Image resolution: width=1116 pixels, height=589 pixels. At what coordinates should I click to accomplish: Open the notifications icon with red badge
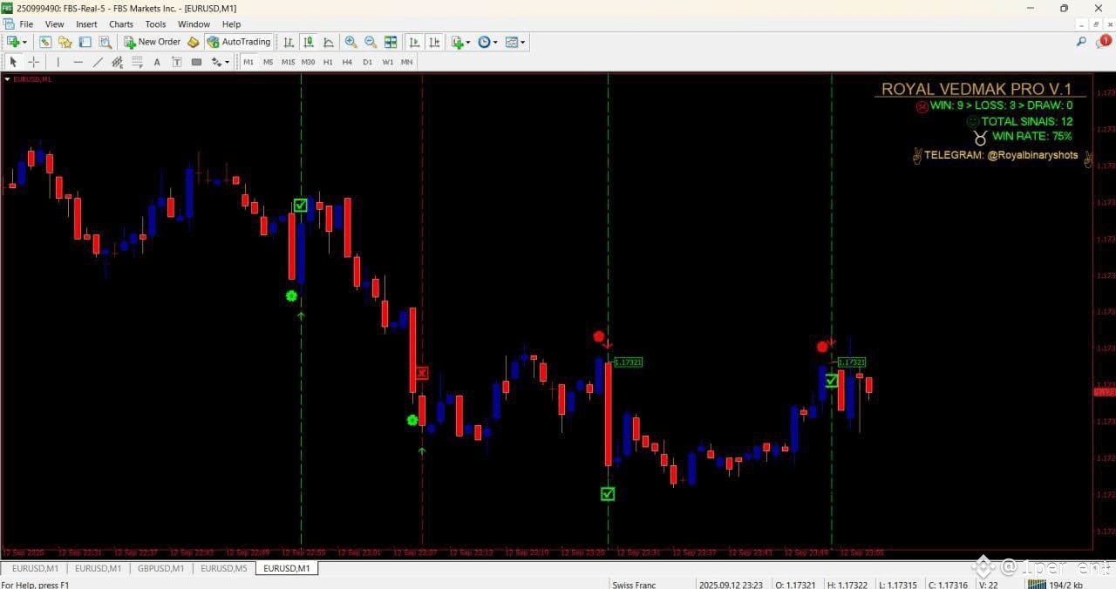(1103, 42)
